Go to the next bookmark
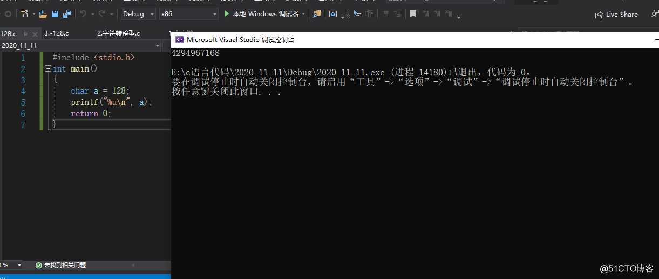659x279 pixels. point(438,14)
